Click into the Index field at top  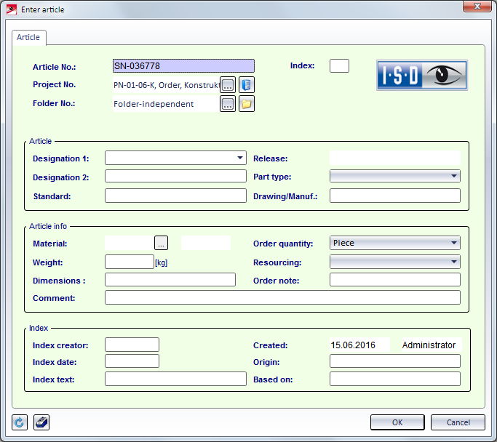339,66
